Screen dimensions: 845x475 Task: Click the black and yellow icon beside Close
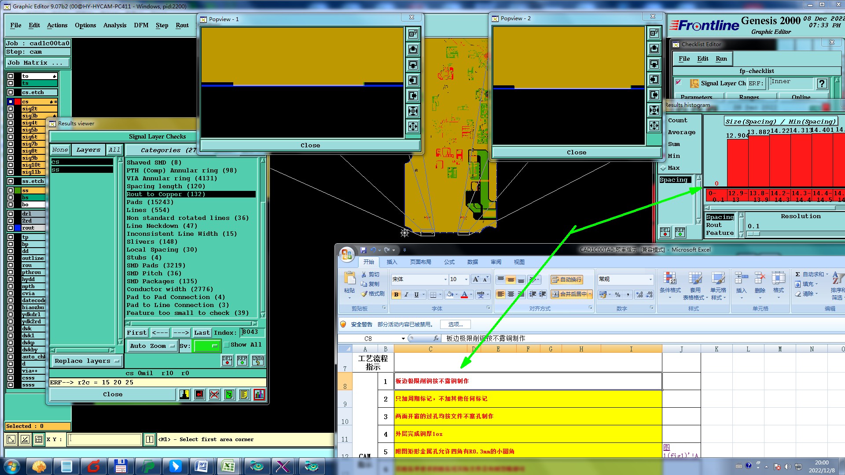[x=184, y=395]
